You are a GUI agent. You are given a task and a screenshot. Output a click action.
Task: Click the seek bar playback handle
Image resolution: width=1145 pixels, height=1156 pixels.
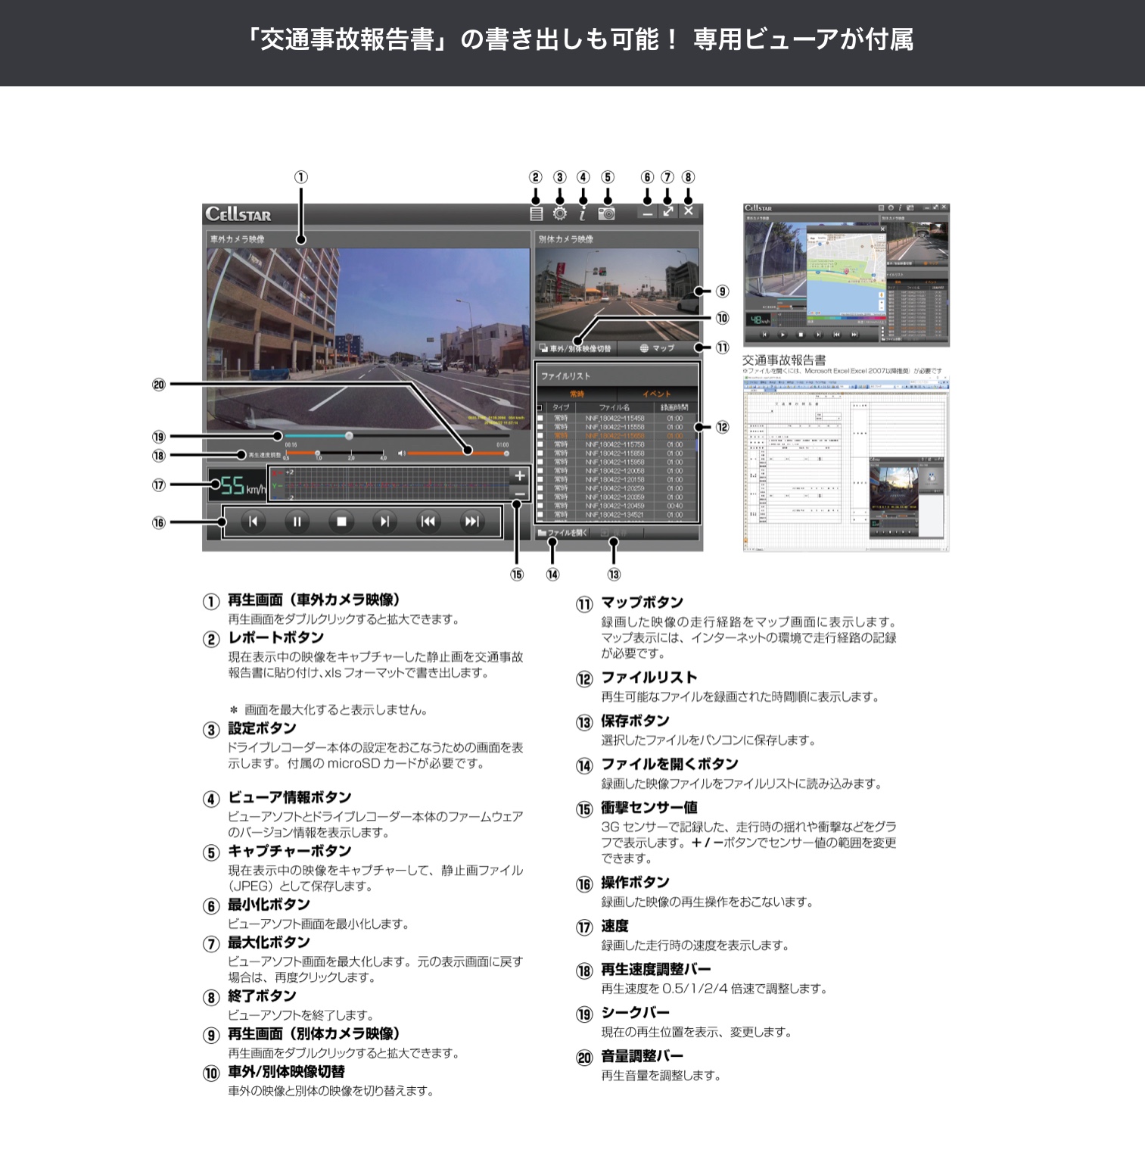pos(349,436)
